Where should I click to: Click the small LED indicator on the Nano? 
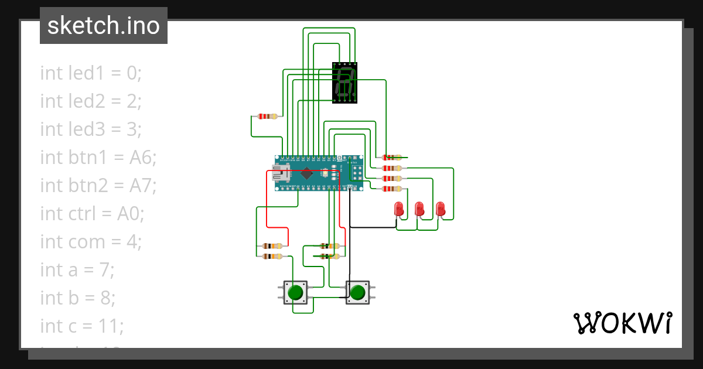(326, 173)
